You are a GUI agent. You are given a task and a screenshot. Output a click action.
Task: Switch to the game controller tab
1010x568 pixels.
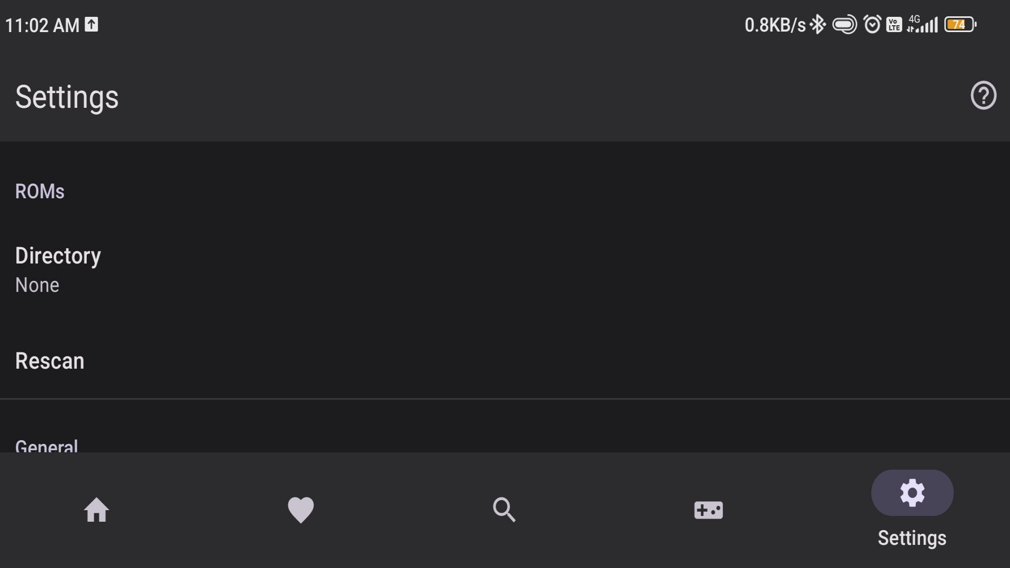(708, 510)
